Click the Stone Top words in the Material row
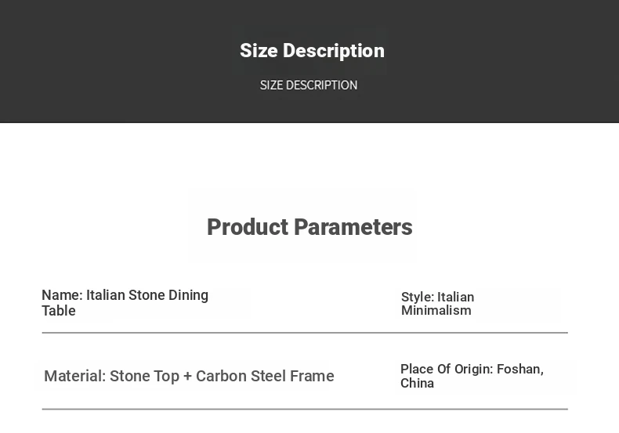 144,376
